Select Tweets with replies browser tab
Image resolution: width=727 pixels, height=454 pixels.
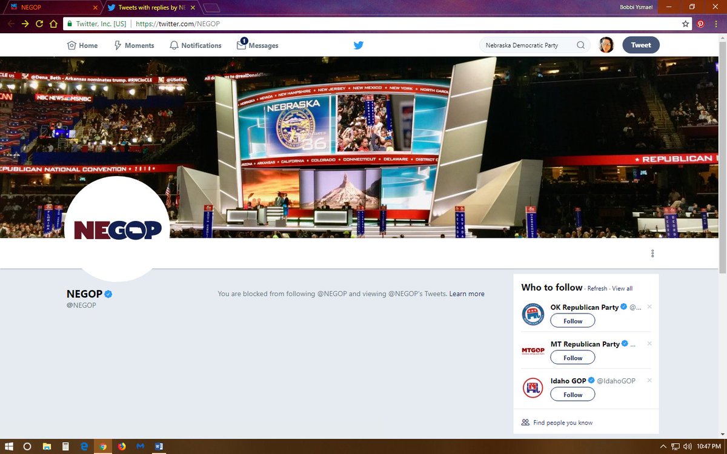click(x=151, y=8)
